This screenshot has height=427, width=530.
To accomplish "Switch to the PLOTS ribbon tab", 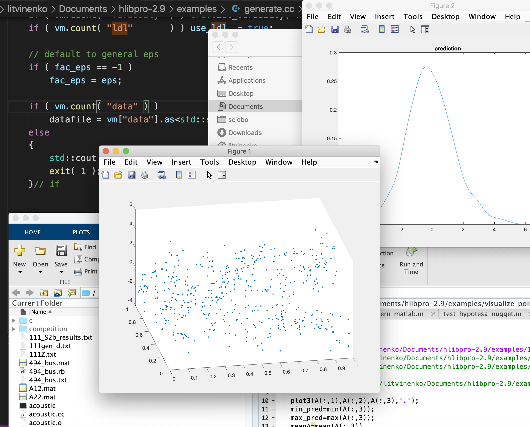I will (81, 232).
